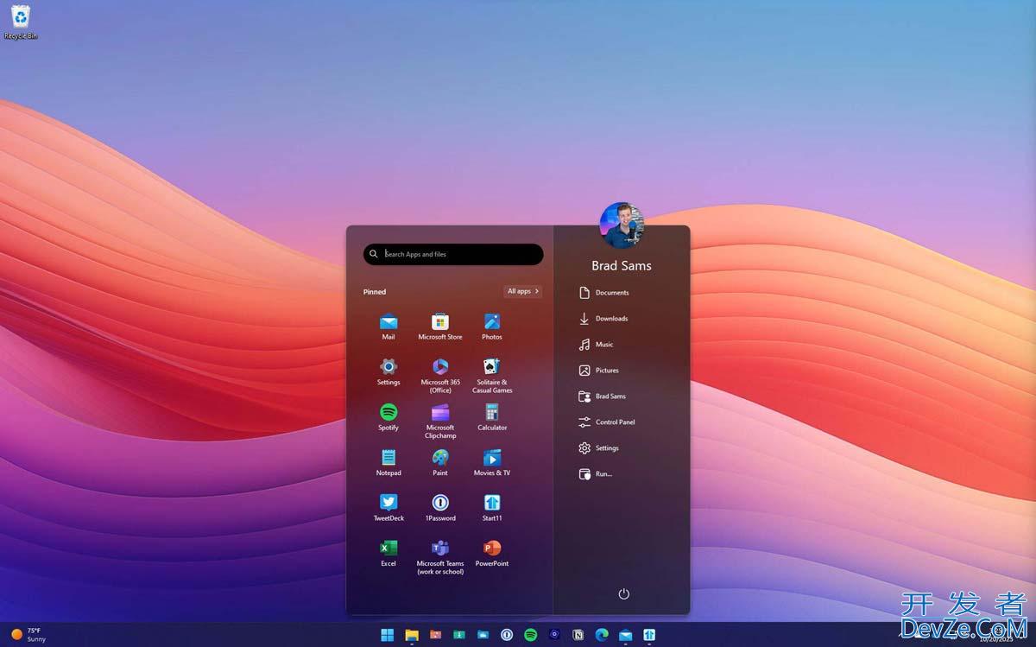Viewport: 1036px width, 647px height.
Task: Open Movies & TV
Action: [x=492, y=462]
